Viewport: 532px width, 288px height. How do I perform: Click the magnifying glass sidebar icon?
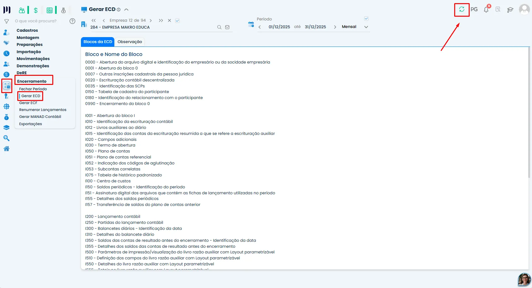coord(6,138)
